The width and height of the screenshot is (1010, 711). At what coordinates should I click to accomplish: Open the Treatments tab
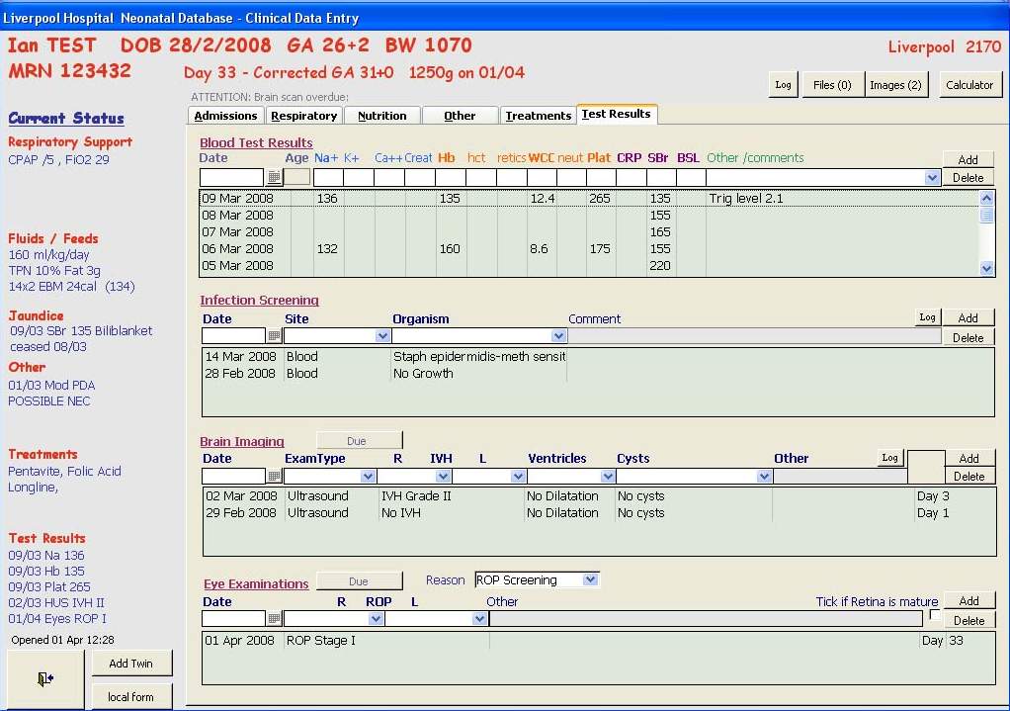[x=538, y=116]
